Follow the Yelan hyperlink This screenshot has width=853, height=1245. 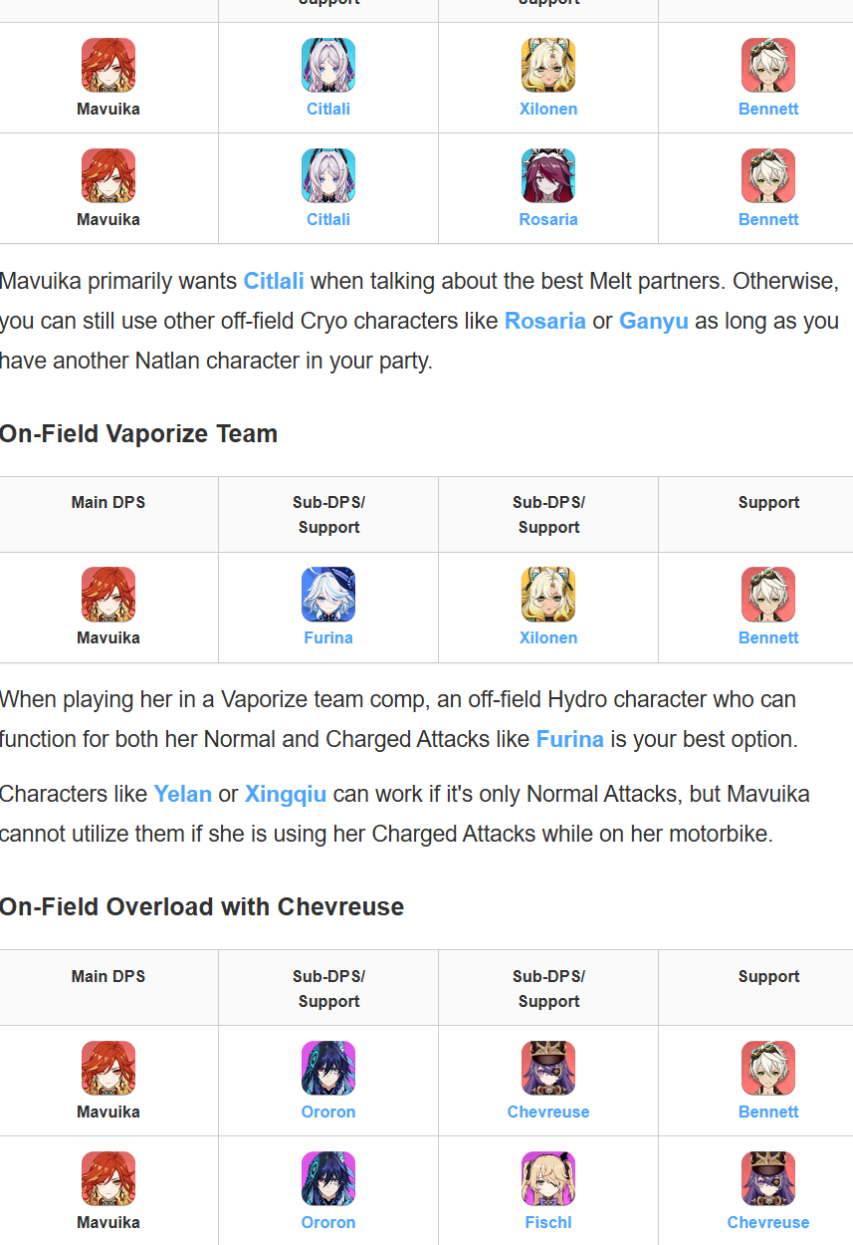point(182,794)
